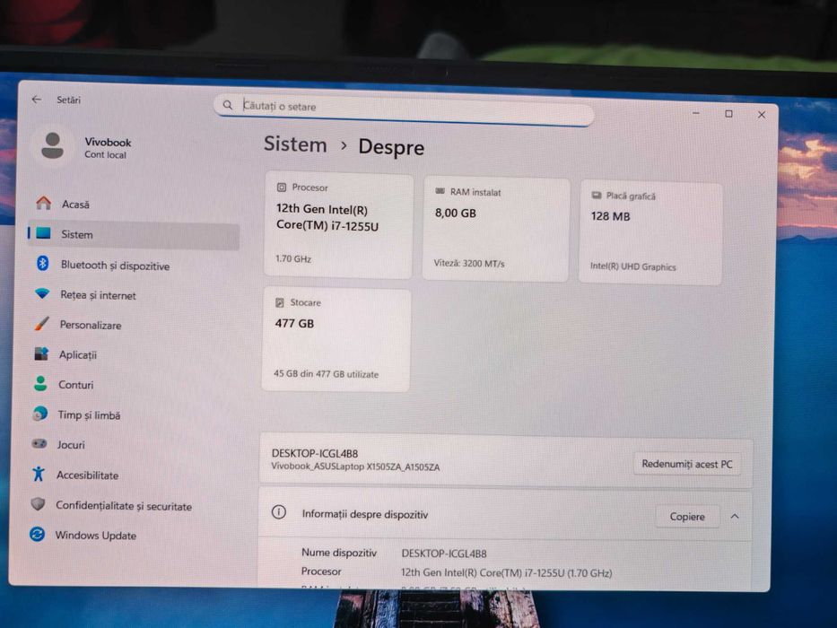Collapse Informații despre dispozitiv section chevron
Viewport: 837px width, 628px height.
735,517
